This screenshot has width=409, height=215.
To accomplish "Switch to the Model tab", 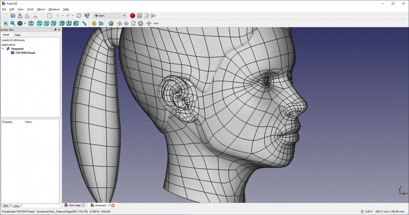I will pos(6,35).
